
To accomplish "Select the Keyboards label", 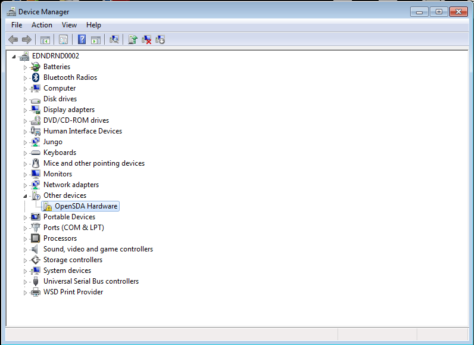I will tap(60, 153).
